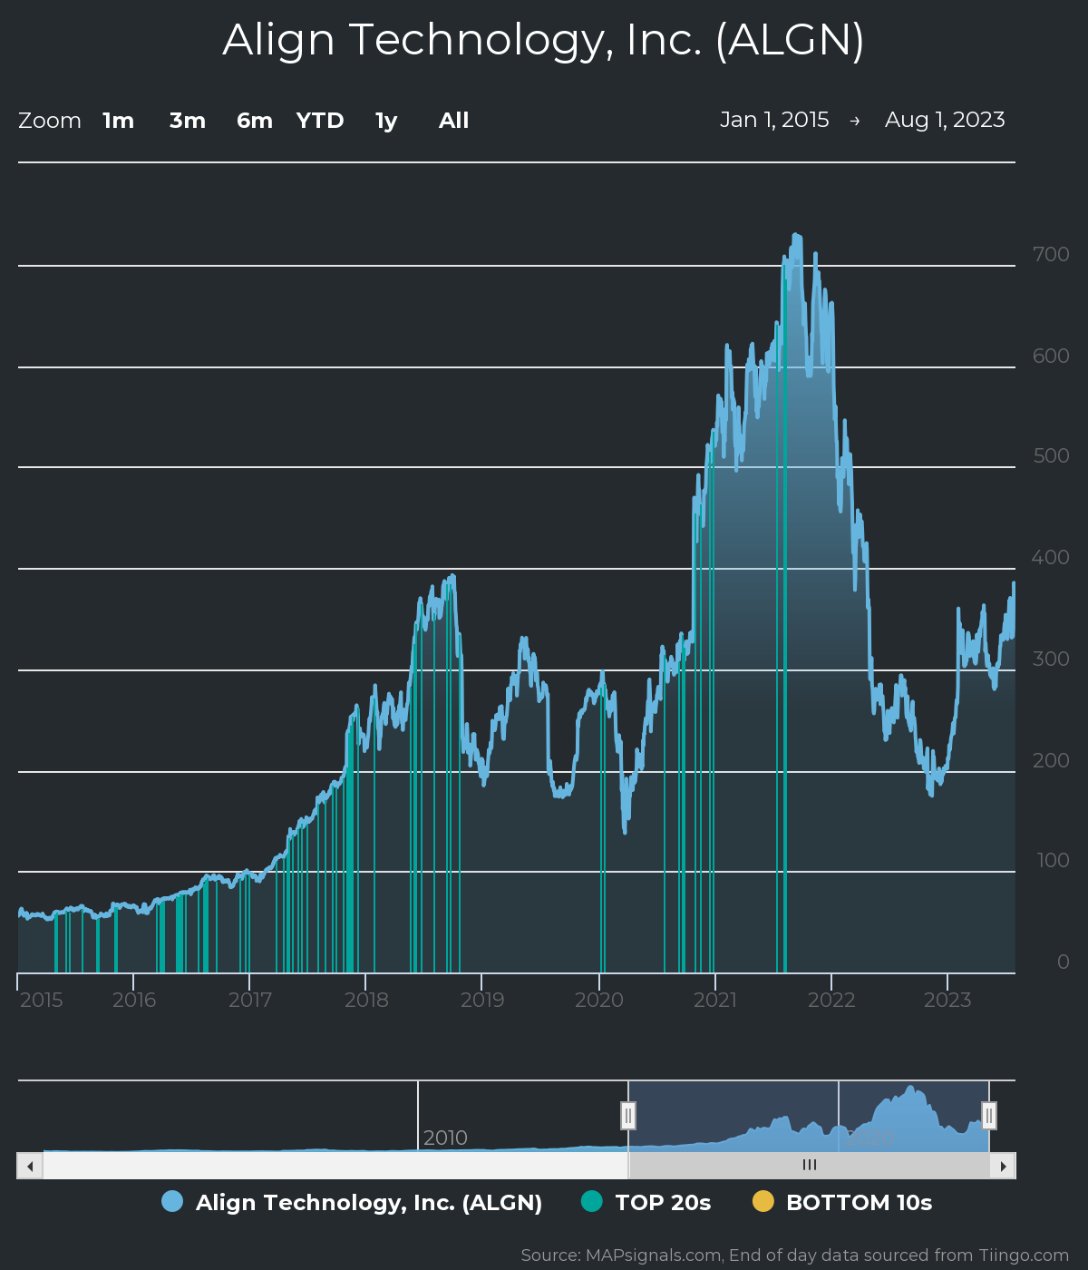Click the 2021 x-axis label

point(715,1000)
